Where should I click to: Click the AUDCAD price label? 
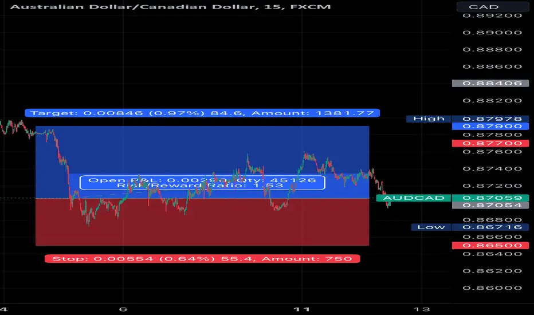pos(414,198)
